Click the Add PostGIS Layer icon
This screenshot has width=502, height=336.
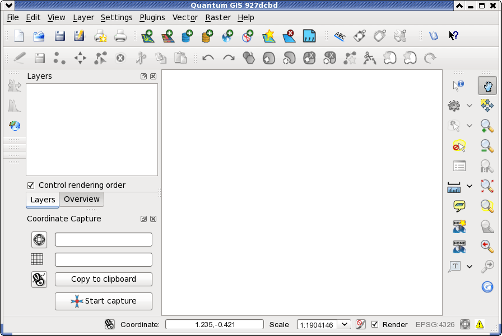pyautogui.click(x=187, y=36)
